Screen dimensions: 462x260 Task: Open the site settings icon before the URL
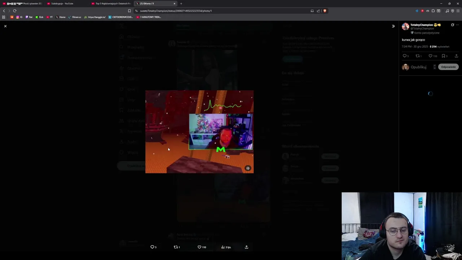(136, 11)
